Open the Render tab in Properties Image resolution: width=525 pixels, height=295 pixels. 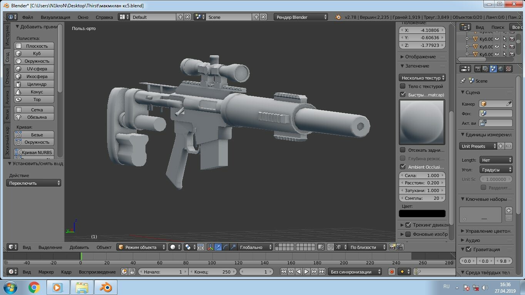tap(478, 69)
